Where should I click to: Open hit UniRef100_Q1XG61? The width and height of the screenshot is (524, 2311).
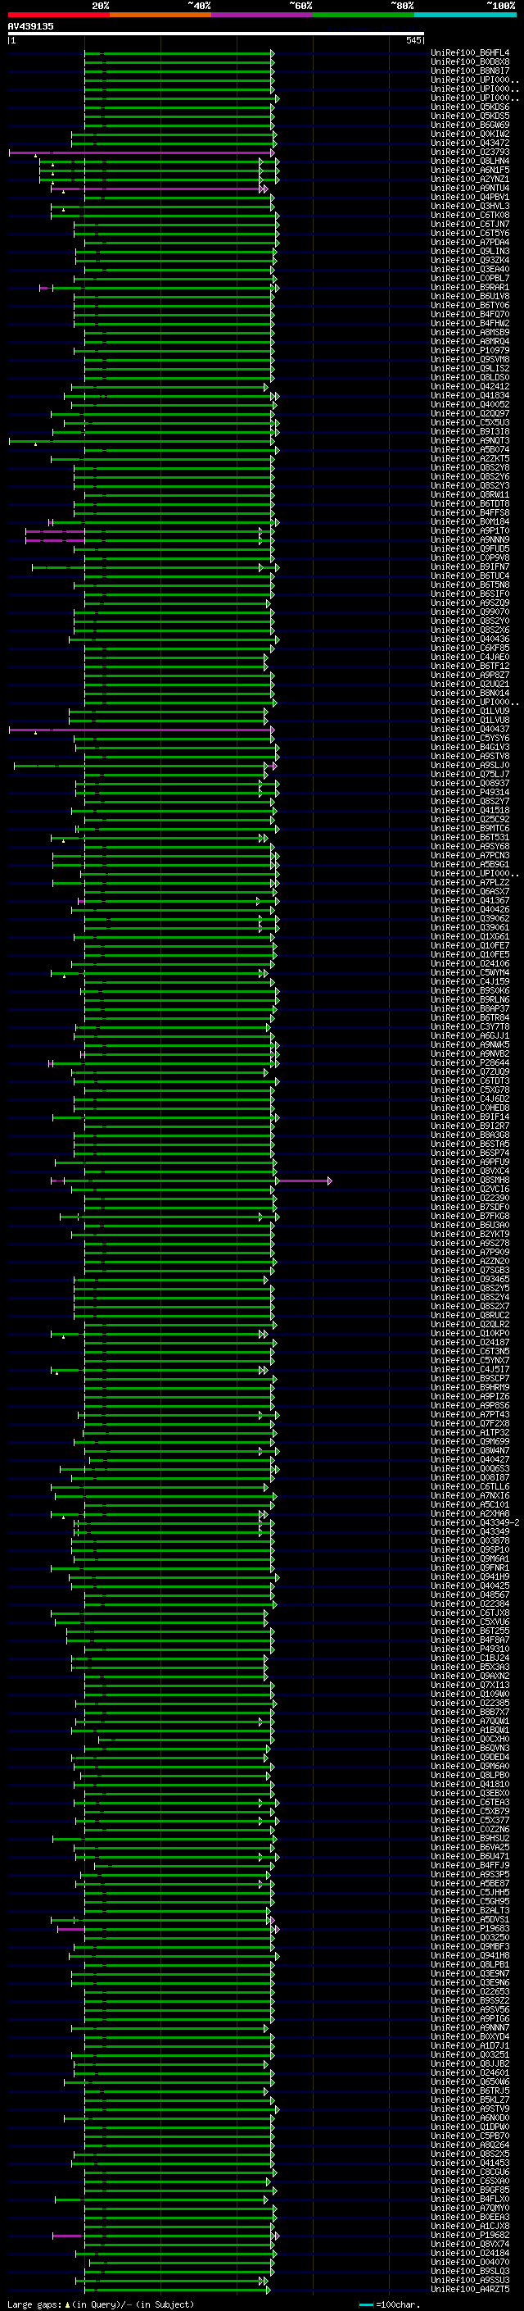coord(469,936)
